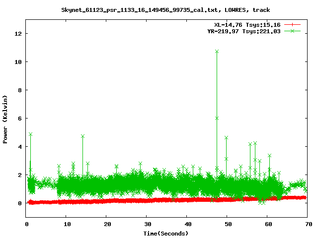318x238 pixels.
Task: Click the green spike peak near 14 seconds
Action: point(82,136)
